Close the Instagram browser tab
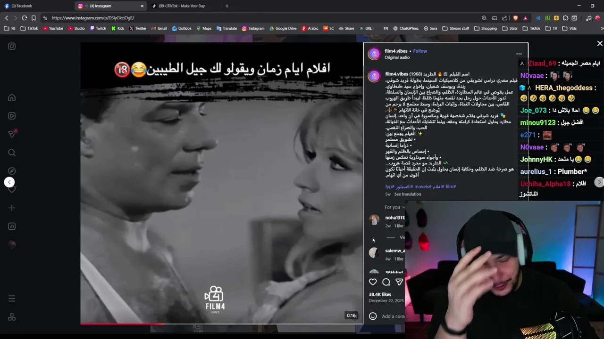The width and height of the screenshot is (604, 339). tap(142, 6)
